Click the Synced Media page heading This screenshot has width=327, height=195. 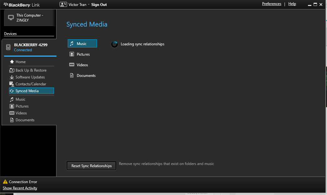pos(87,24)
